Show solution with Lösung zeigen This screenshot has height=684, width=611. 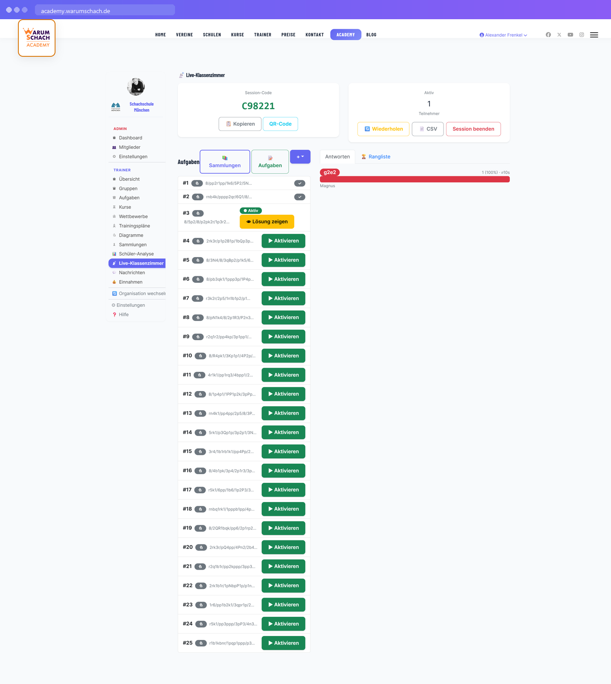click(x=267, y=222)
